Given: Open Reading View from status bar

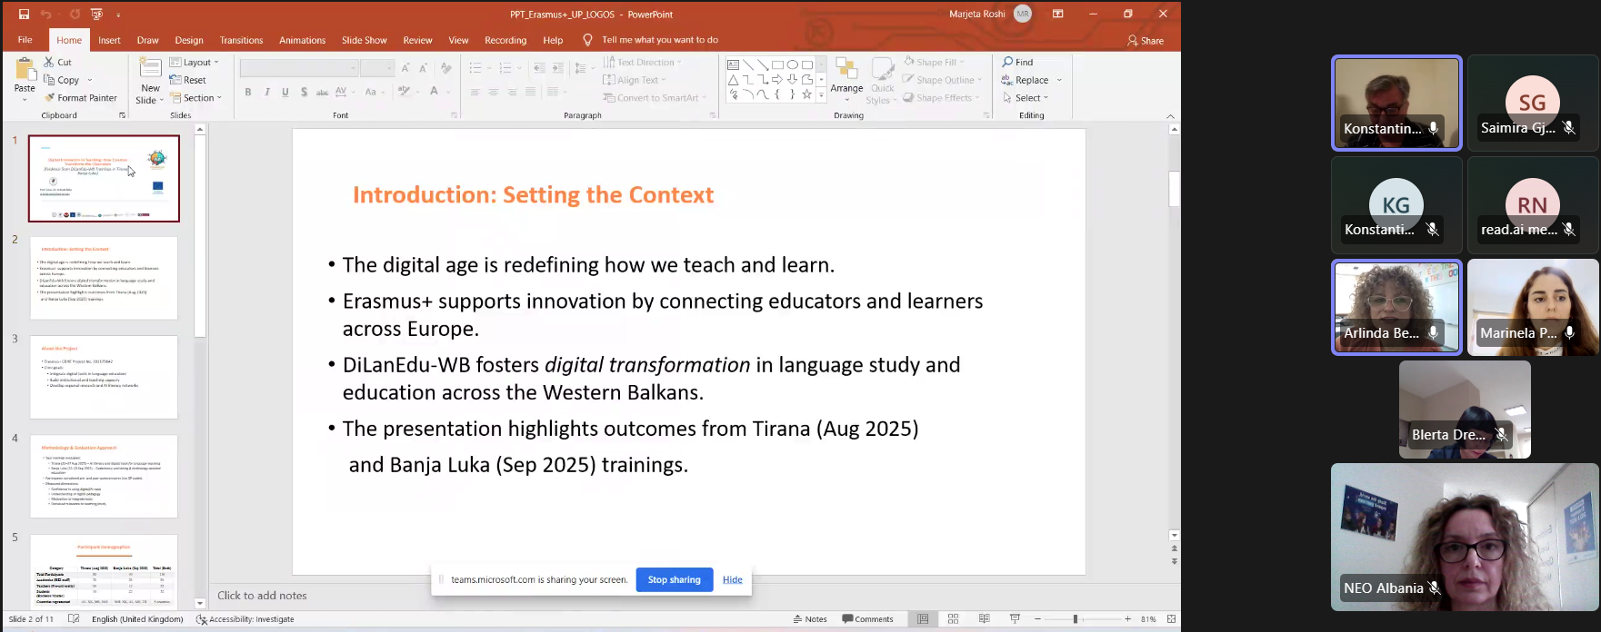Looking at the screenshot, I should pyautogui.click(x=984, y=619).
